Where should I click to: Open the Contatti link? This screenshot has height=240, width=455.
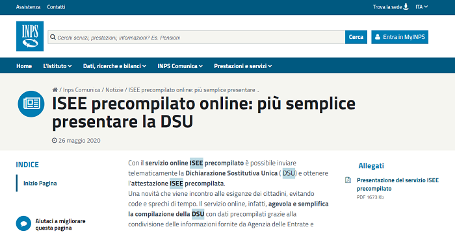click(56, 7)
